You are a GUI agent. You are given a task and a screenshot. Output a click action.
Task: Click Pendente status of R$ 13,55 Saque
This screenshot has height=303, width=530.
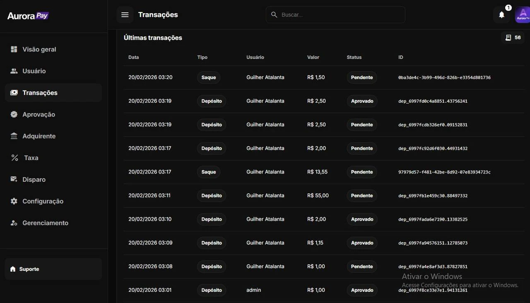(x=362, y=172)
